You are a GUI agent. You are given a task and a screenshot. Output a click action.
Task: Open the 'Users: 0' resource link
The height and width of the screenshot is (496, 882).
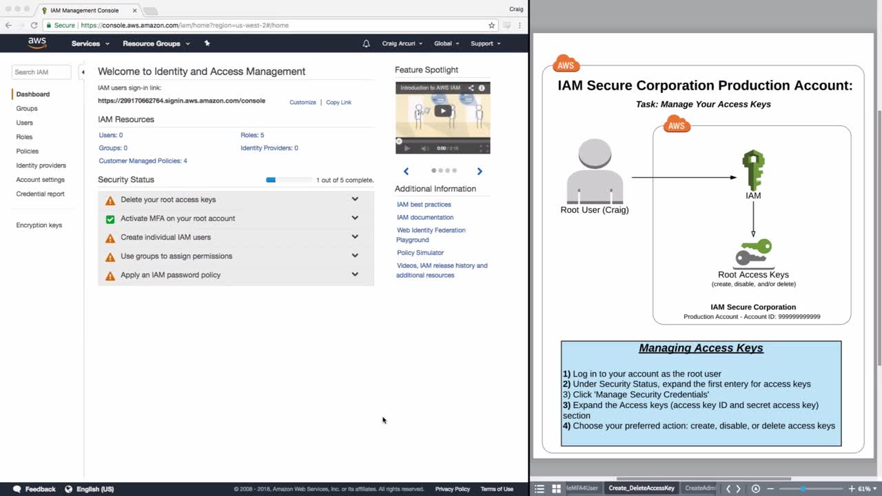point(111,135)
